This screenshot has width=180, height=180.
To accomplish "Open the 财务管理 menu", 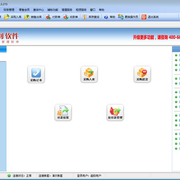I will click(9, 10).
